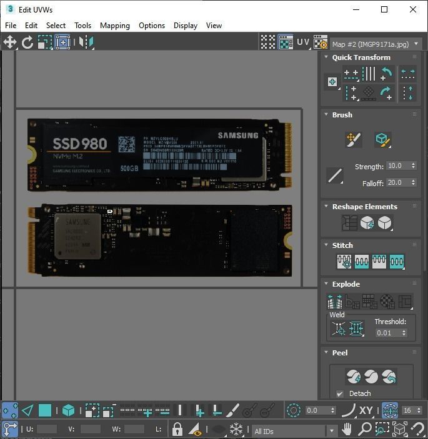Click the brush falloff type icon
The image size is (428, 439).
[335, 175]
